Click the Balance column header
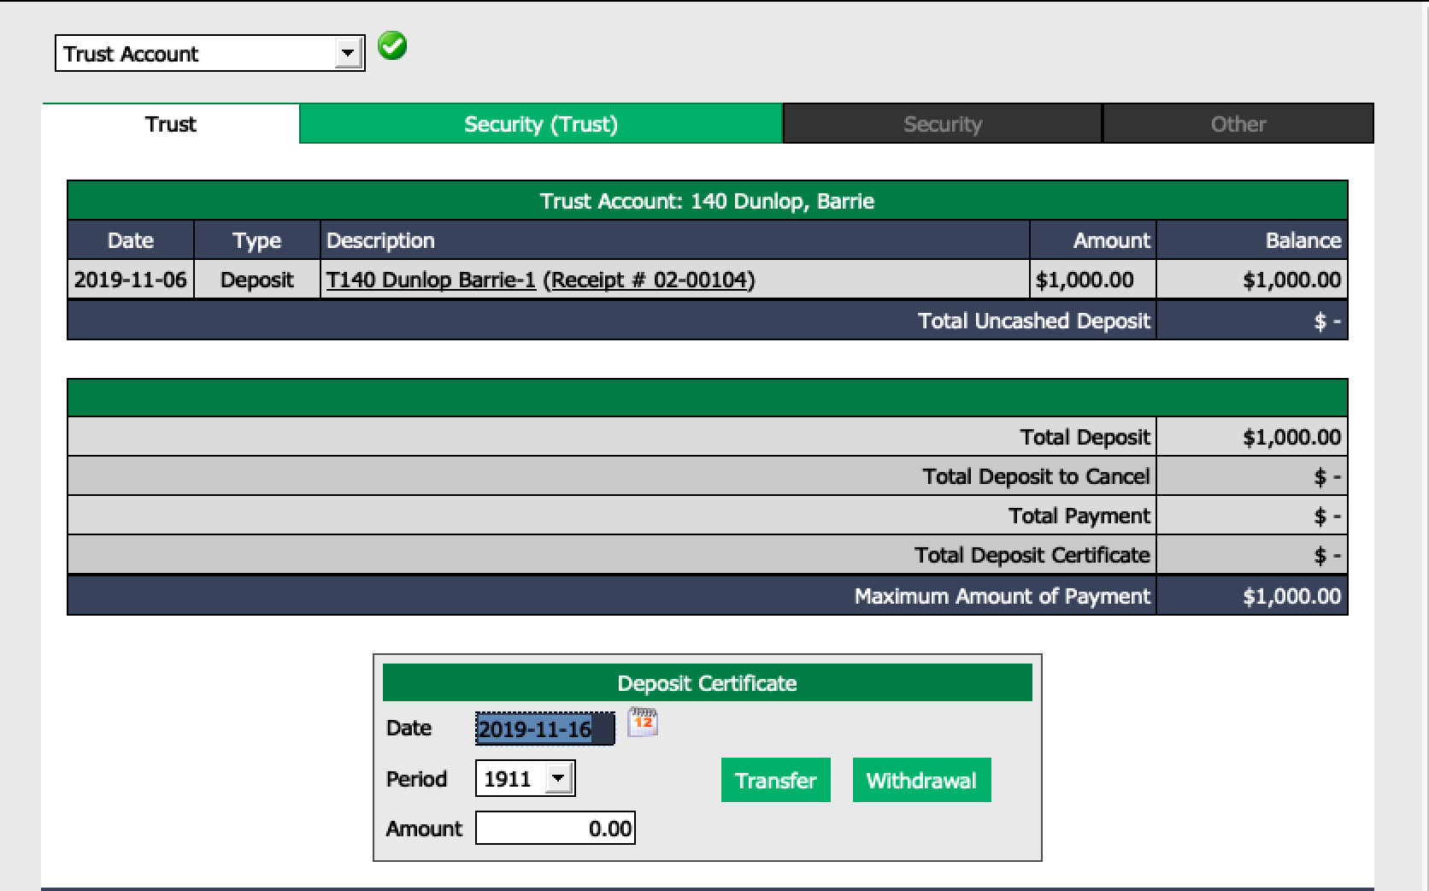 (1252, 240)
